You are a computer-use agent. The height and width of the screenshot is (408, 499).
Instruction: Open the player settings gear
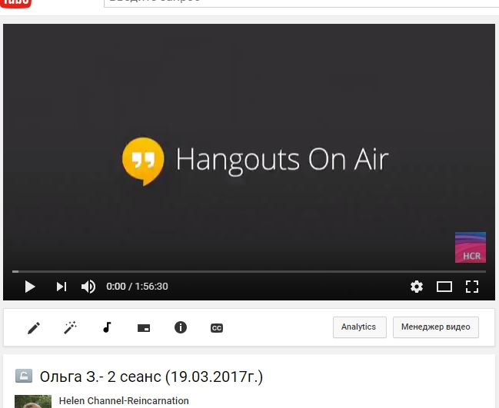417,287
